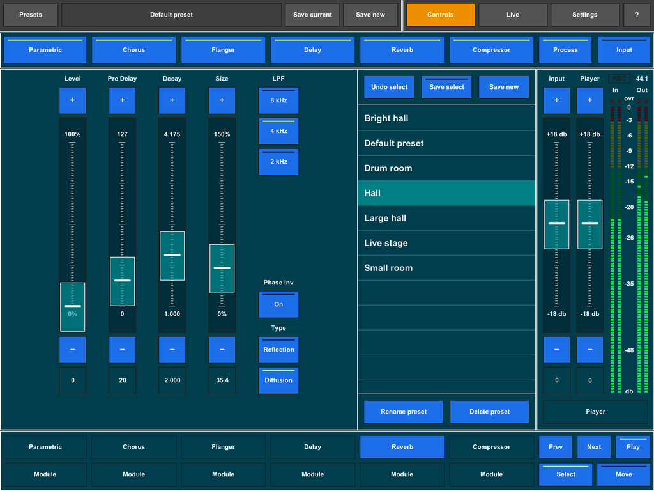Switch to the Live tab
Image resolution: width=654 pixels, height=491 pixels.
click(512, 14)
